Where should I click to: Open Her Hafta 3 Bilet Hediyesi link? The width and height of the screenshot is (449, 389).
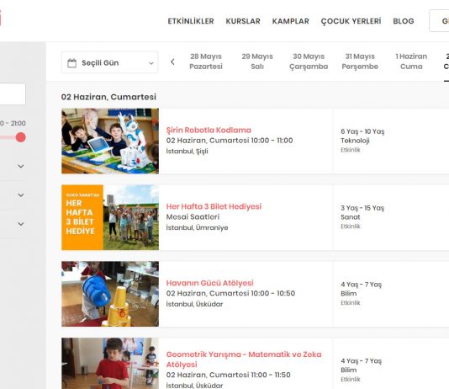tap(214, 206)
